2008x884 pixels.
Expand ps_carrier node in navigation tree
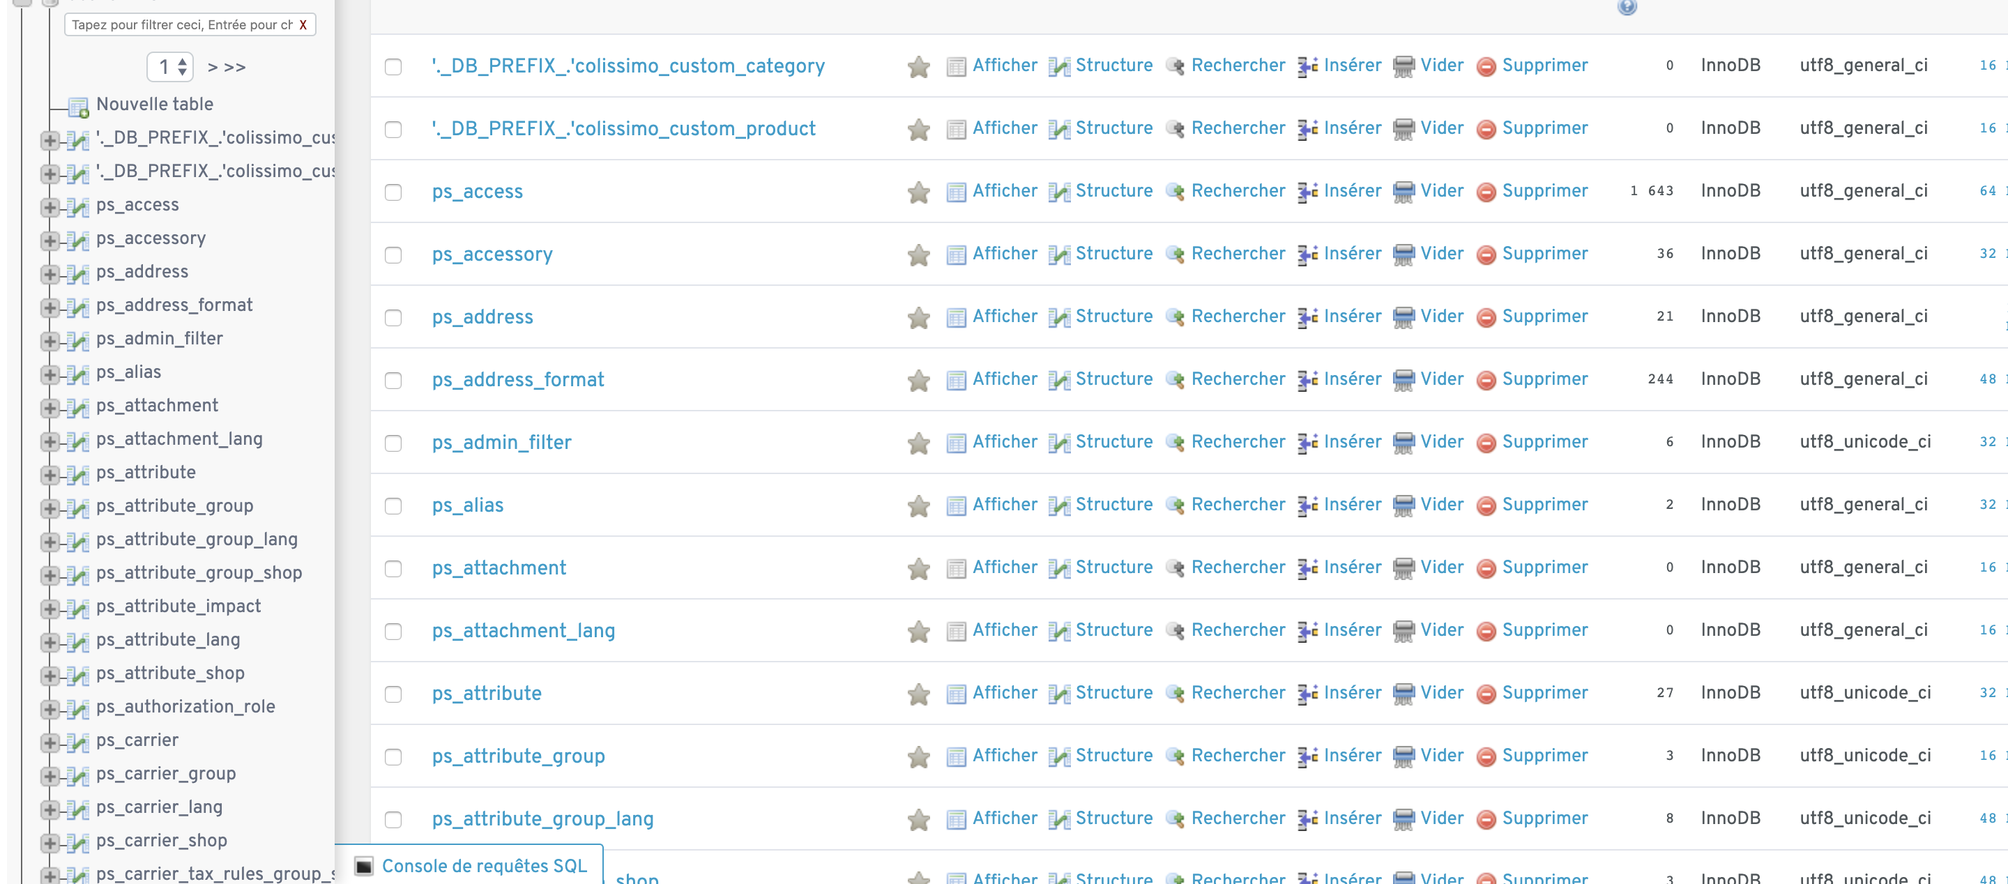pyautogui.click(x=50, y=742)
